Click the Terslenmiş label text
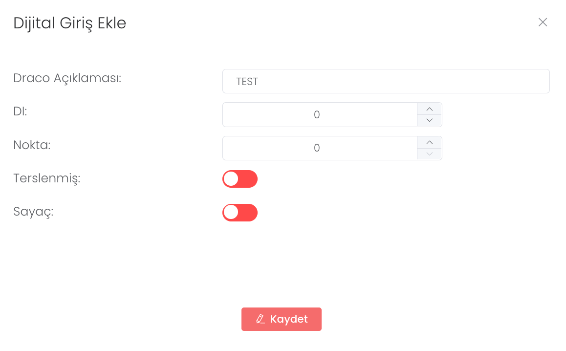Viewport: 566px width, 351px height. [46, 178]
